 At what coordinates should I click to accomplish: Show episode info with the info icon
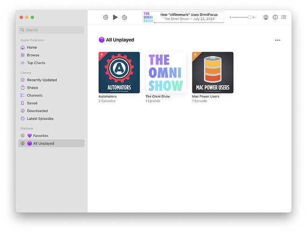click(x=275, y=17)
